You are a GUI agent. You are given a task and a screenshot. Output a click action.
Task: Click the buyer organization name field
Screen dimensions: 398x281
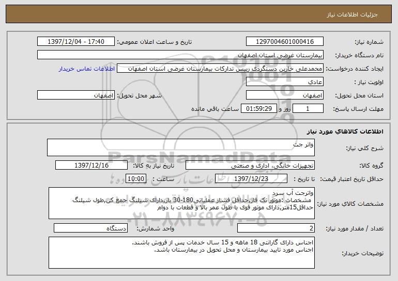tap(180, 55)
